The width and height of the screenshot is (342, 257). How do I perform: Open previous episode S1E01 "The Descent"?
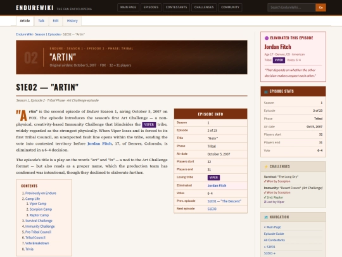(x=224, y=201)
